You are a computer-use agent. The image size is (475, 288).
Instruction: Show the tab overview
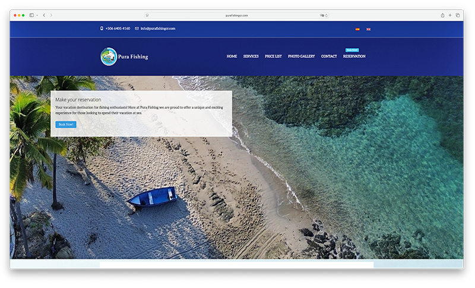pyautogui.click(x=458, y=15)
